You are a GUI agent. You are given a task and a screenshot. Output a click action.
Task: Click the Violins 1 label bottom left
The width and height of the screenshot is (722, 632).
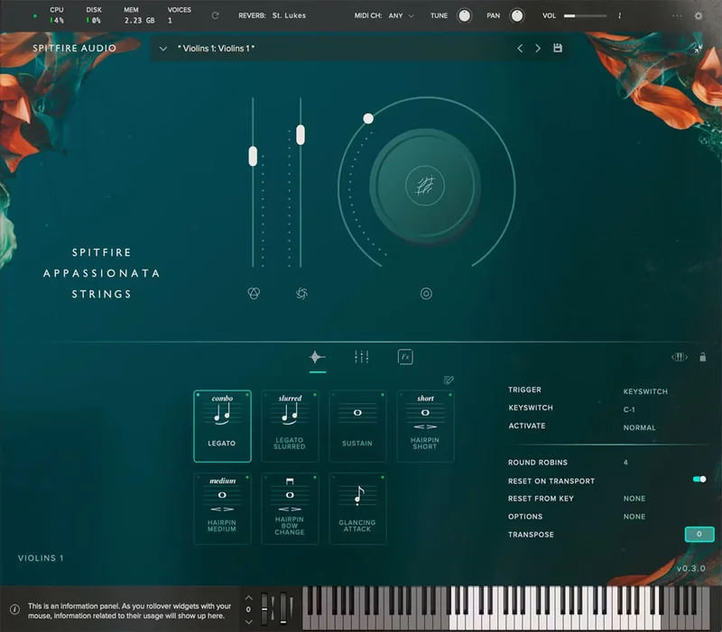click(41, 558)
